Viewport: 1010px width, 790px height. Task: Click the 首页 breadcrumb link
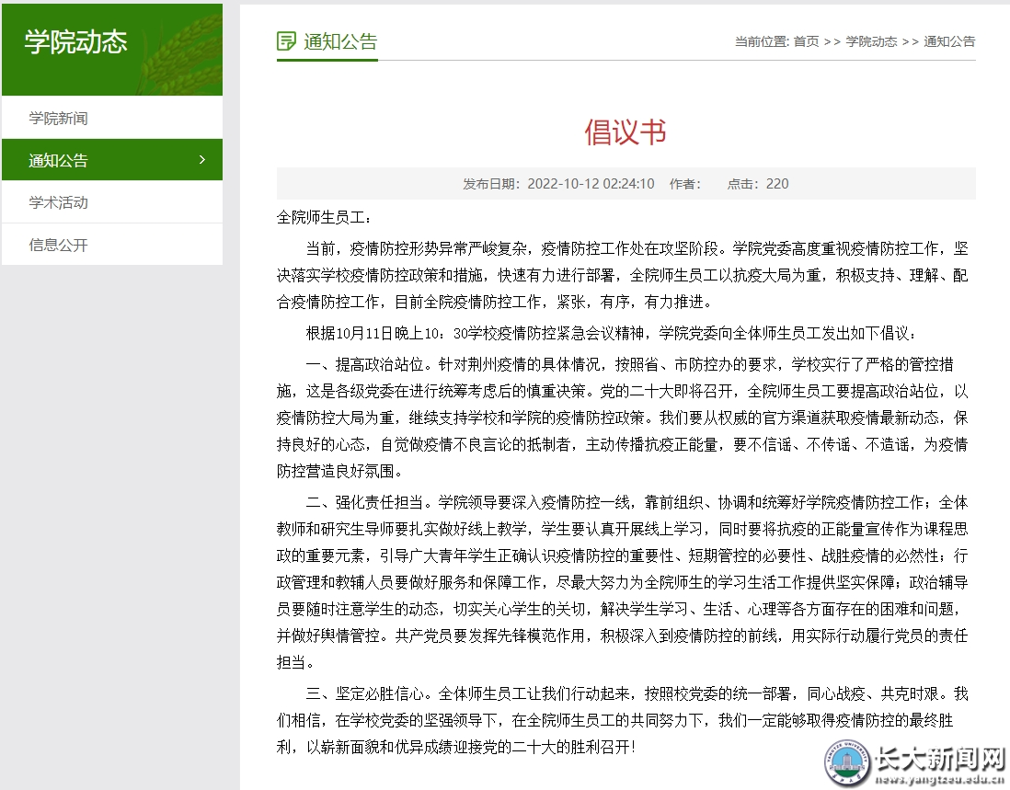pos(806,41)
